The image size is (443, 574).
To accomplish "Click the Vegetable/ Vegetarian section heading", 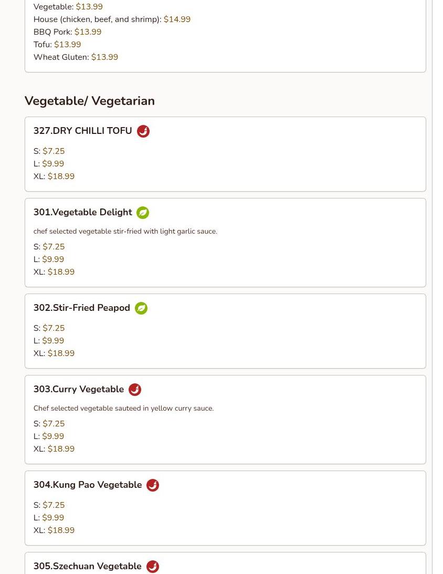I will (x=89, y=101).
